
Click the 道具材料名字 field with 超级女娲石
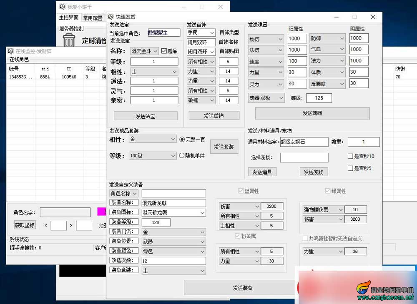pyautogui.click(x=304, y=142)
